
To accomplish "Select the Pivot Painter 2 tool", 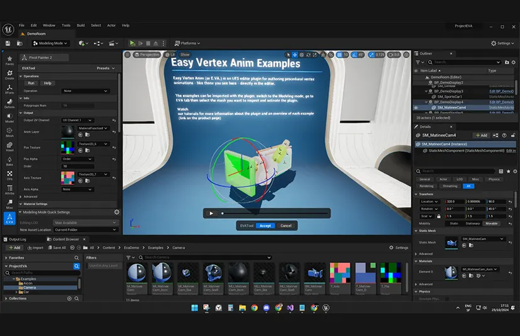I will point(44,57).
